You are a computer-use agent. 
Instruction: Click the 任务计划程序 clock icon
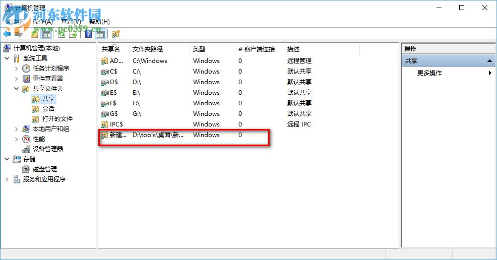[26, 69]
